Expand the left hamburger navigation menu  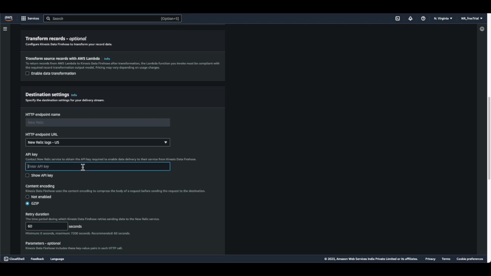pos(5,29)
